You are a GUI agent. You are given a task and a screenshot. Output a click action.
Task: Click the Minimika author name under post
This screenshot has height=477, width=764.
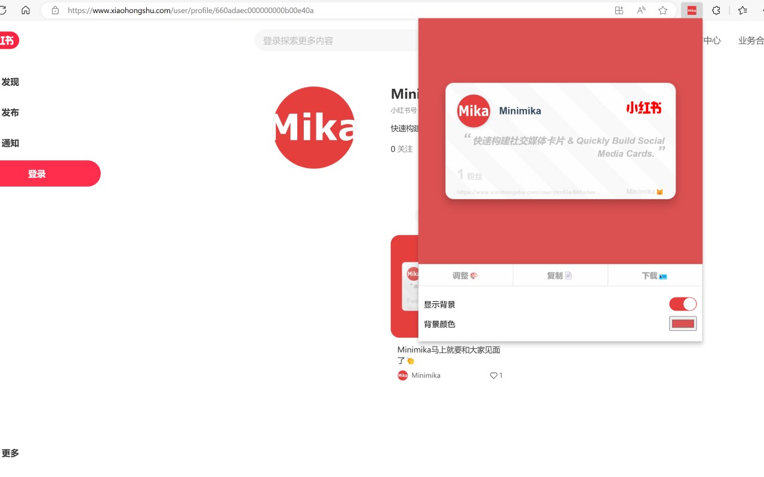426,376
